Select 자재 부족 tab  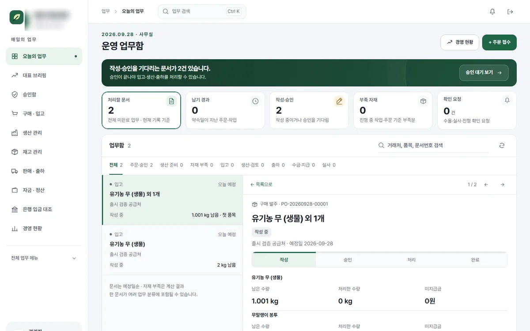(201, 165)
